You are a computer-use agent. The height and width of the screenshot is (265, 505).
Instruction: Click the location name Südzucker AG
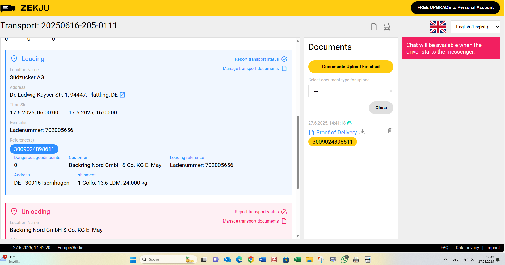pyautogui.click(x=27, y=77)
